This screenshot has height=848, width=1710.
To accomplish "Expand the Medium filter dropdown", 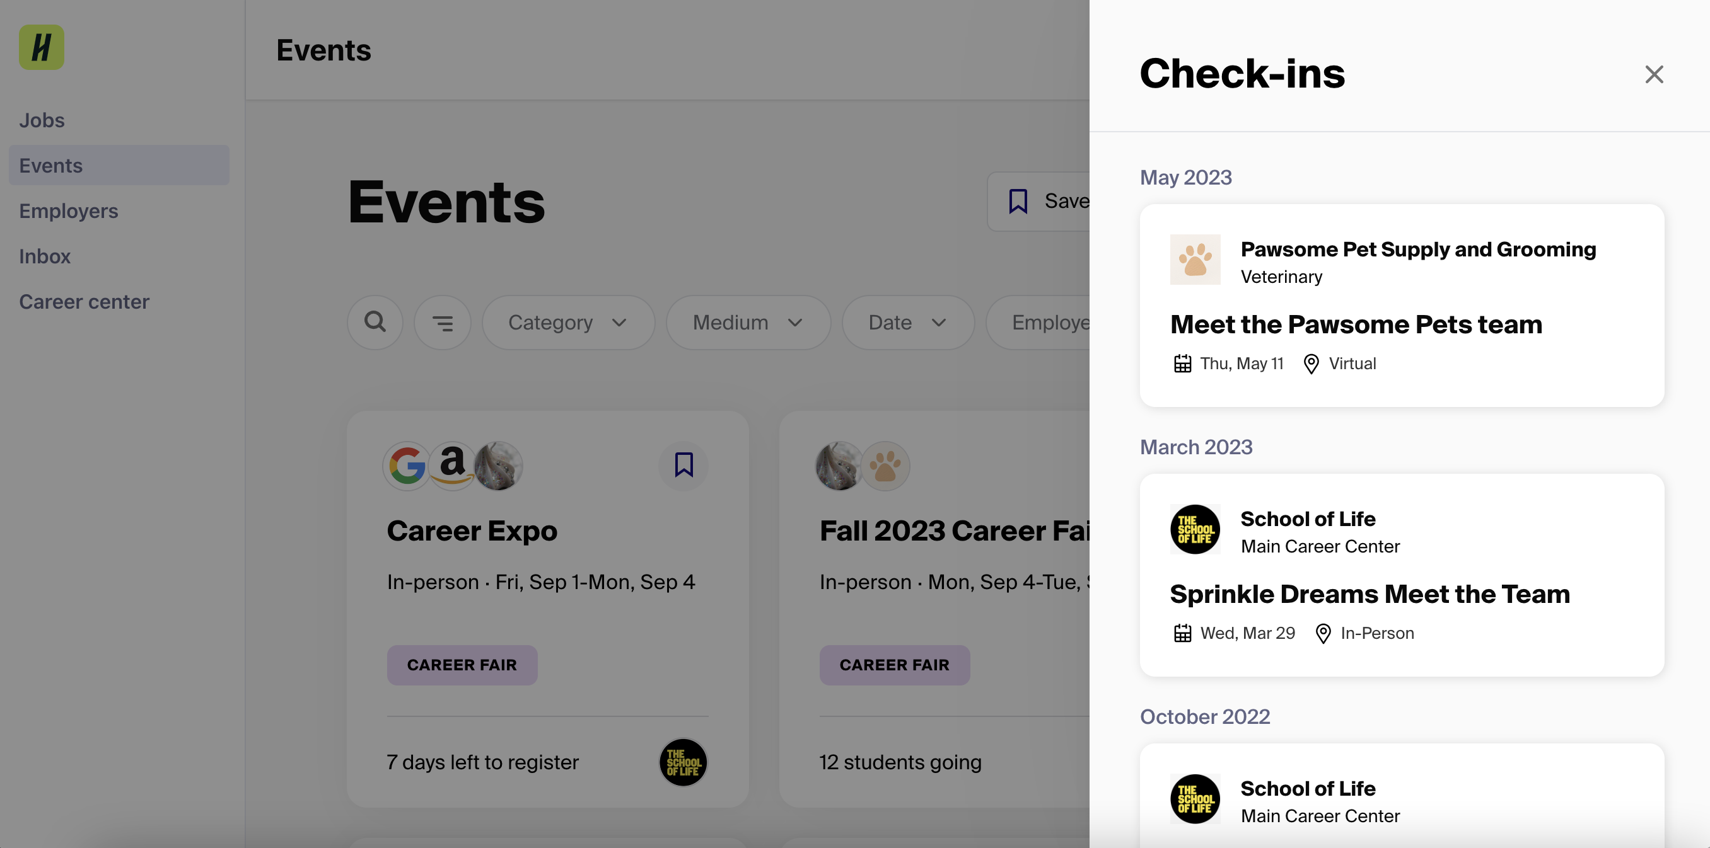I will pyautogui.click(x=748, y=322).
